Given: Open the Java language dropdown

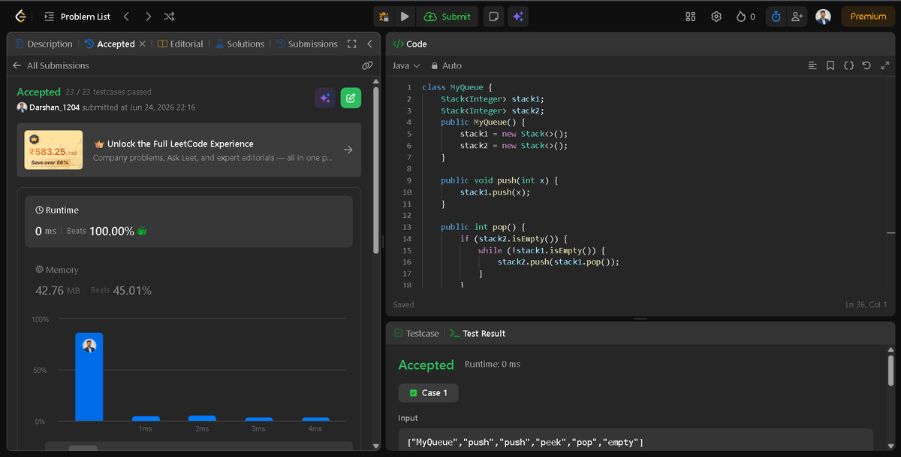Looking at the screenshot, I should click(x=406, y=66).
